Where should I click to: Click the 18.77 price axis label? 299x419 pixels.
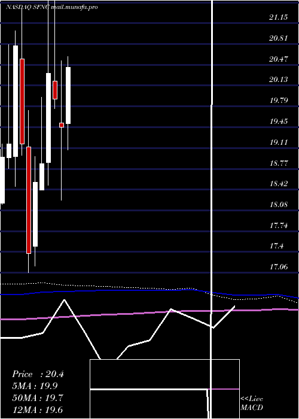tap(279, 163)
